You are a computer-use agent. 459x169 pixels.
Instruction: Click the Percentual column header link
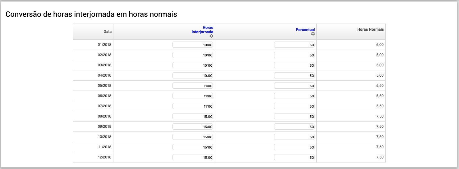tap(305, 30)
